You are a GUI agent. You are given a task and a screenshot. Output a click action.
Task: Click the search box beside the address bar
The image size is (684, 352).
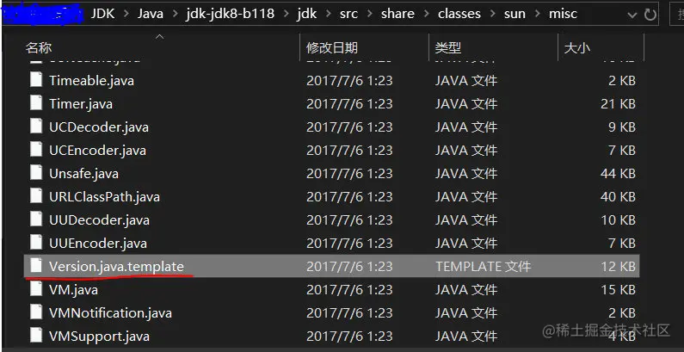click(677, 15)
